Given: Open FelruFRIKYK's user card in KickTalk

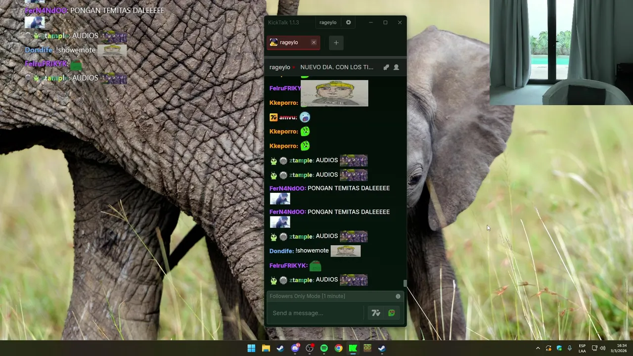Looking at the screenshot, I should (288, 266).
